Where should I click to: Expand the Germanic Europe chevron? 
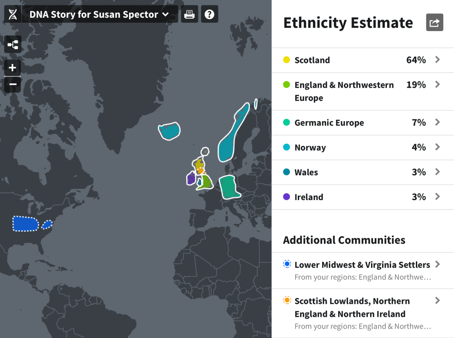[437, 122]
